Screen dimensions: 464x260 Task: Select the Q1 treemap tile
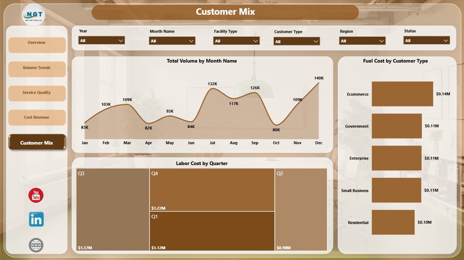click(212, 231)
